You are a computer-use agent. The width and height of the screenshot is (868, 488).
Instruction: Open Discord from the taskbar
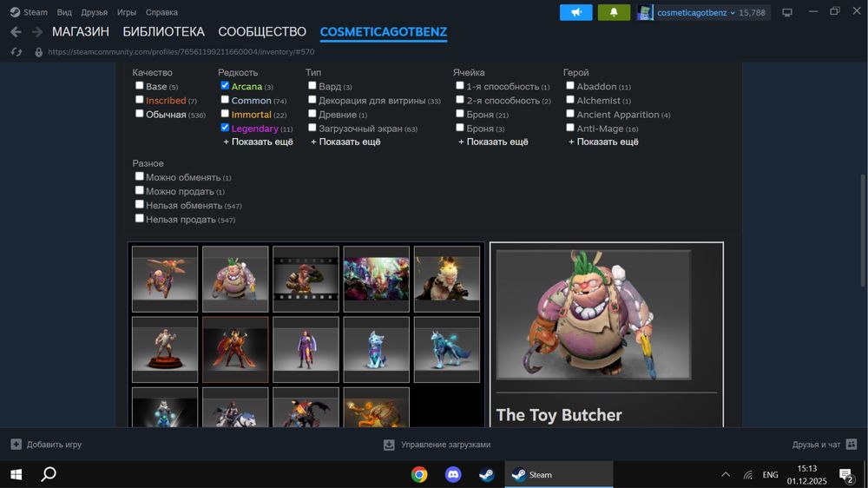pos(453,475)
